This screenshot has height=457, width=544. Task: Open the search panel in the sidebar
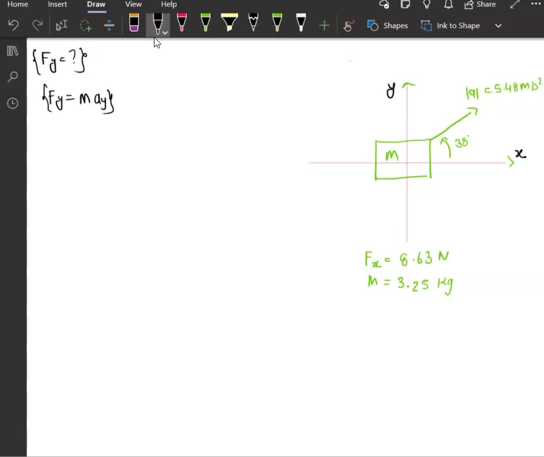coord(12,77)
